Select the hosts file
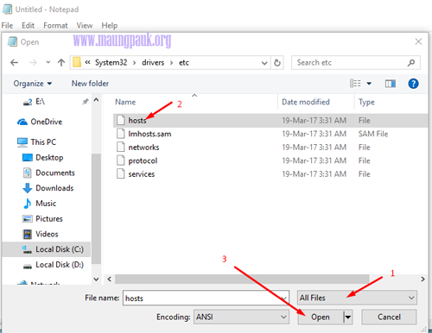This screenshot has width=432, height=333. tap(270, 121)
